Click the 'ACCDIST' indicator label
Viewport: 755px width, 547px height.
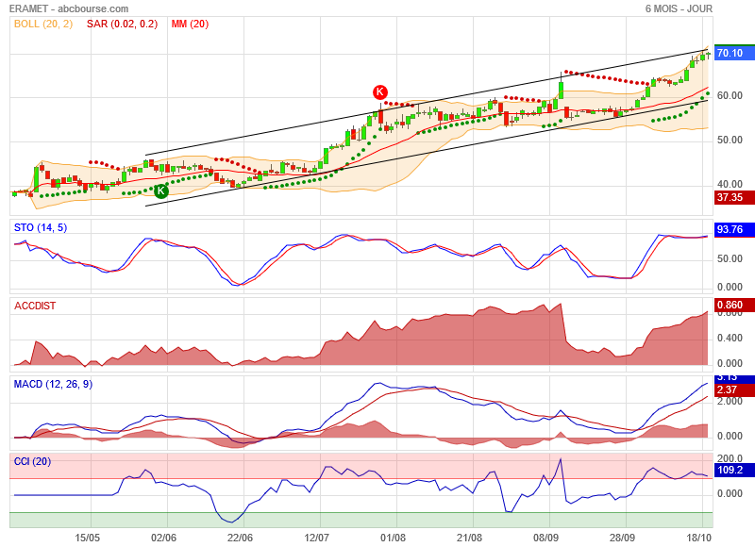(35, 306)
